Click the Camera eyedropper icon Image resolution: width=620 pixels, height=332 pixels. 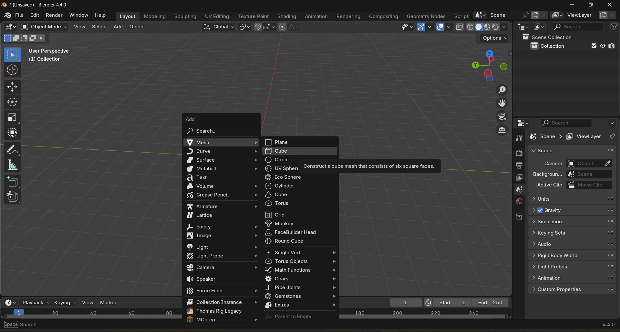click(x=607, y=164)
